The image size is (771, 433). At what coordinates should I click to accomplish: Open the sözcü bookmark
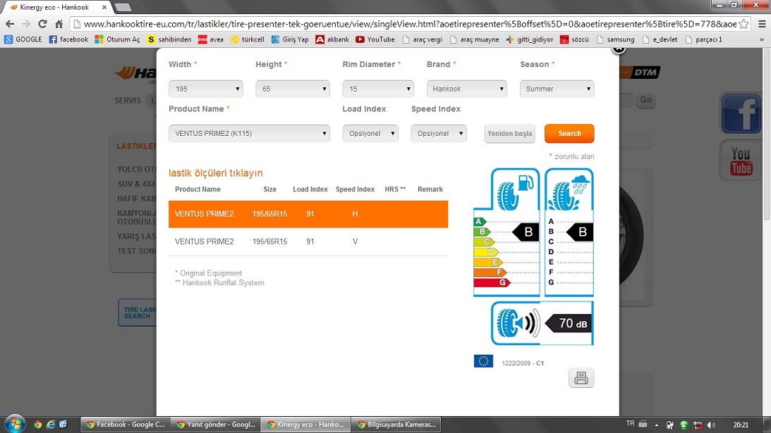574,39
